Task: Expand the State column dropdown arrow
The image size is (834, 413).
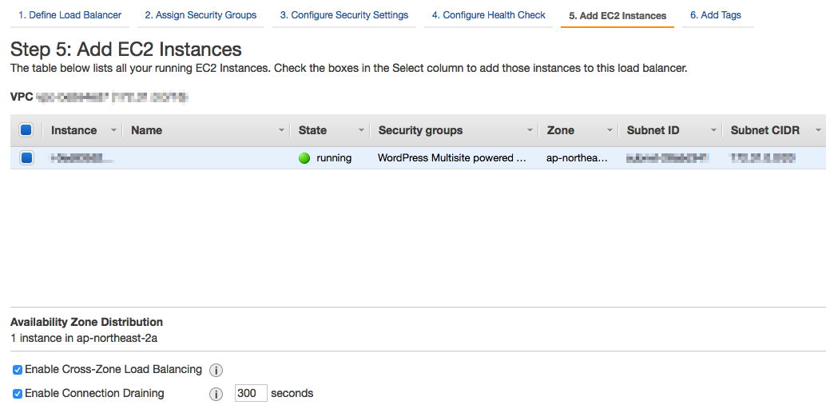Action: pos(361,130)
